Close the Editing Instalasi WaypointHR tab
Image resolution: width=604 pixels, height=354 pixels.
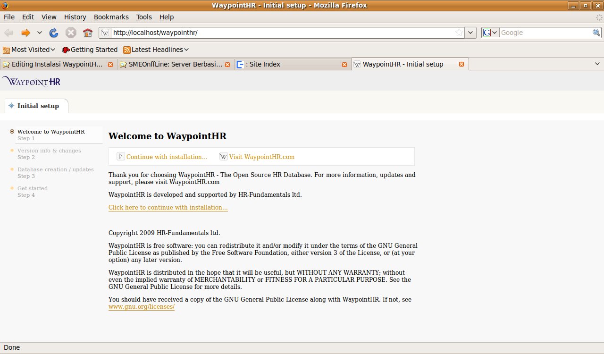click(110, 65)
